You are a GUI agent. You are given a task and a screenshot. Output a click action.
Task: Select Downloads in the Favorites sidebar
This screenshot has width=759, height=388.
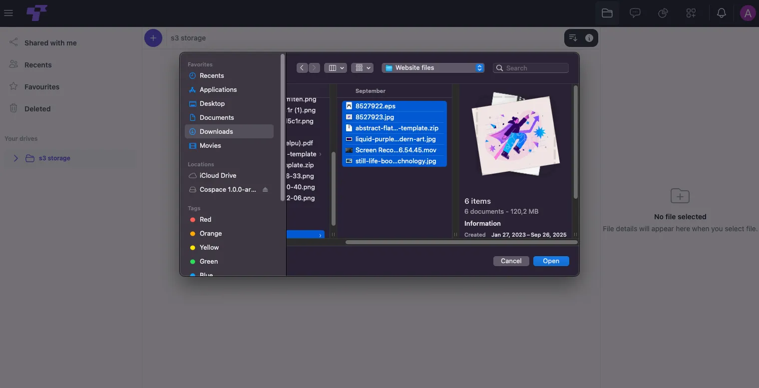pos(229,131)
